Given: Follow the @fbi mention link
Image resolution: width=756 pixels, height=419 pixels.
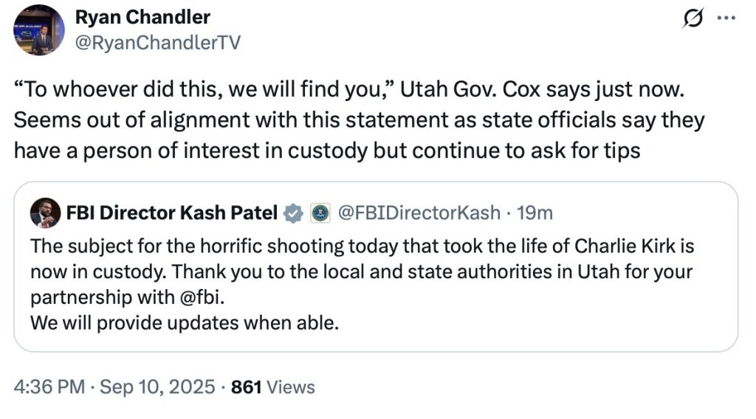Looking at the screenshot, I should (193, 297).
